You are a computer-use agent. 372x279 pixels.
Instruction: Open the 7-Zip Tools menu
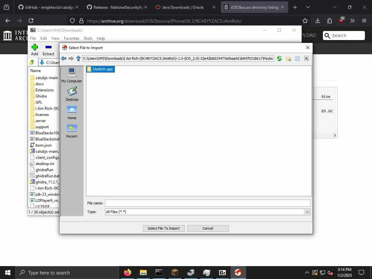[88, 38]
